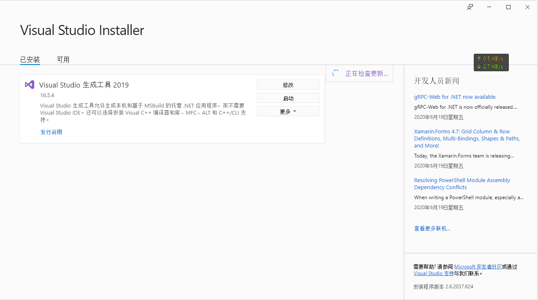Open Microsoft 开发者社区 link
The height and width of the screenshot is (300, 538).
coord(478,267)
